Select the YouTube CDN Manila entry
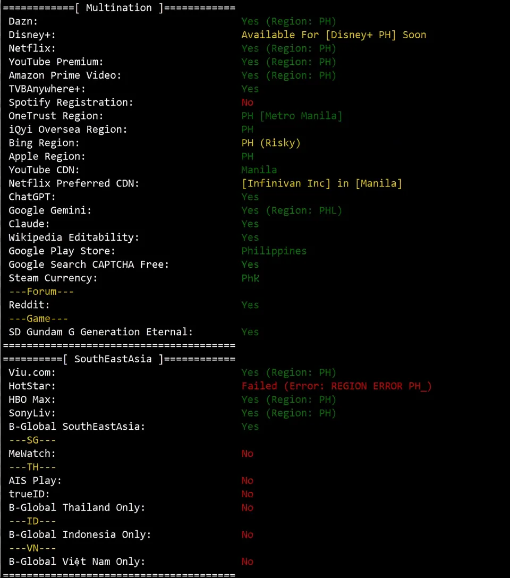 click(x=259, y=169)
